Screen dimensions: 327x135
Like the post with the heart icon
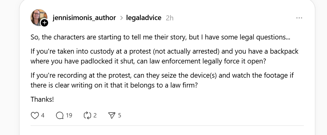[35, 115]
